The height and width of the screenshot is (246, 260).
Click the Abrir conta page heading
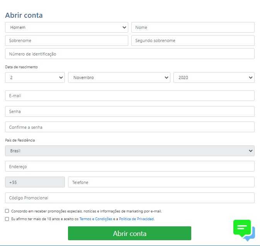[24, 15]
